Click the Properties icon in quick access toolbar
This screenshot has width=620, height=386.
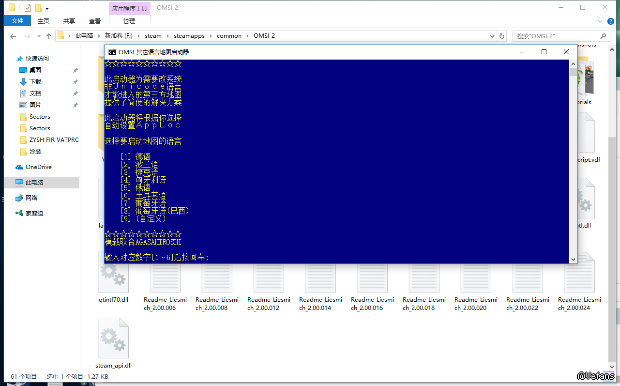[x=28, y=8]
